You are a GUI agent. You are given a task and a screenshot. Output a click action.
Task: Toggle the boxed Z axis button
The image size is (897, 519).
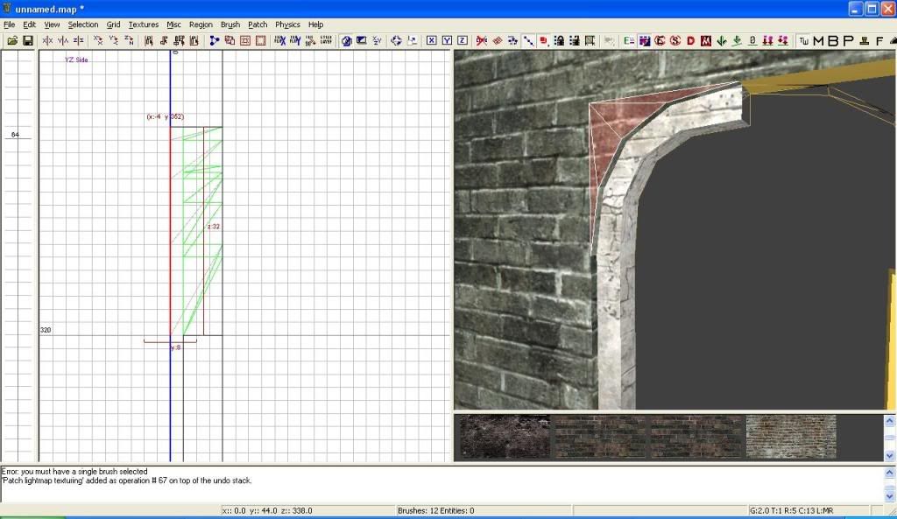click(x=462, y=40)
